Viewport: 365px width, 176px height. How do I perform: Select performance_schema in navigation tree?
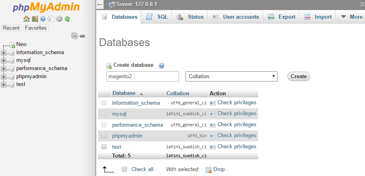tap(42, 68)
